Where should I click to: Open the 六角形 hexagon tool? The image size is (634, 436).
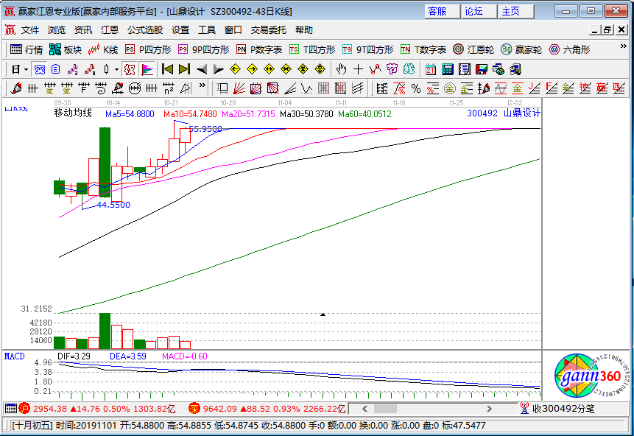pyautogui.click(x=569, y=49)
